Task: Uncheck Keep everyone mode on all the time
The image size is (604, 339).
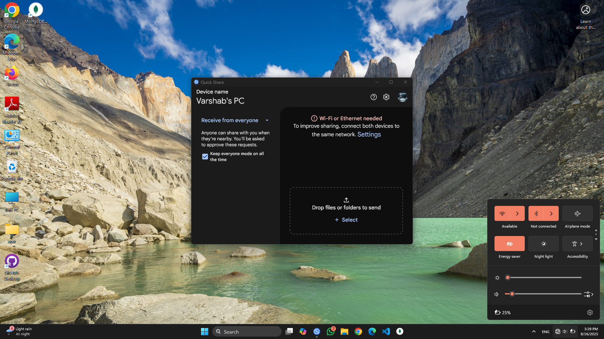Action: [205, 156]
